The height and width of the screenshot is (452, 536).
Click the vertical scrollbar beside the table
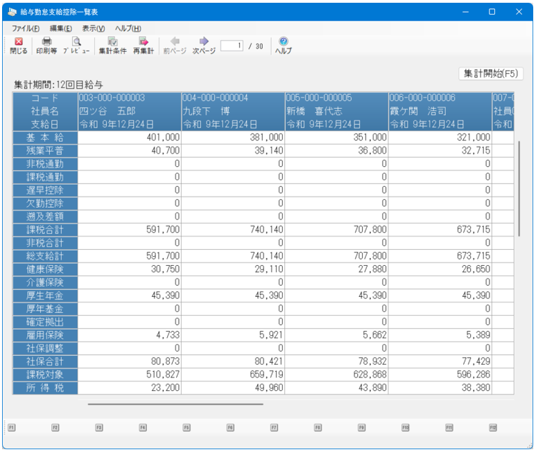pyautogui.click(x=519, y=188)
